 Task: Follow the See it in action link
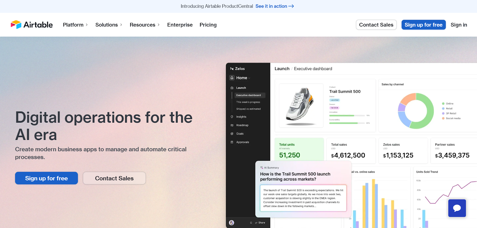(275, 6)
